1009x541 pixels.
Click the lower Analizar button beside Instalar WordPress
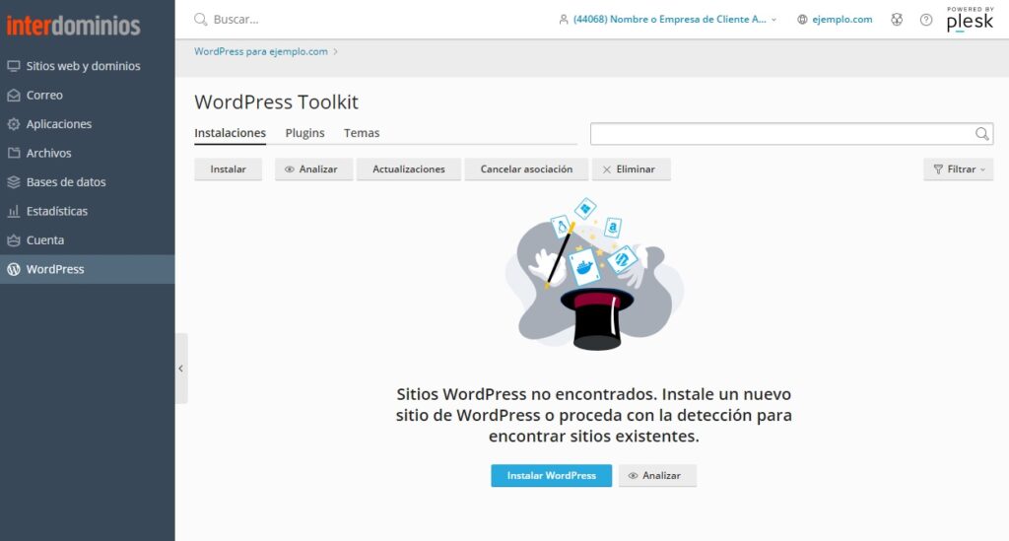point(657,475)
